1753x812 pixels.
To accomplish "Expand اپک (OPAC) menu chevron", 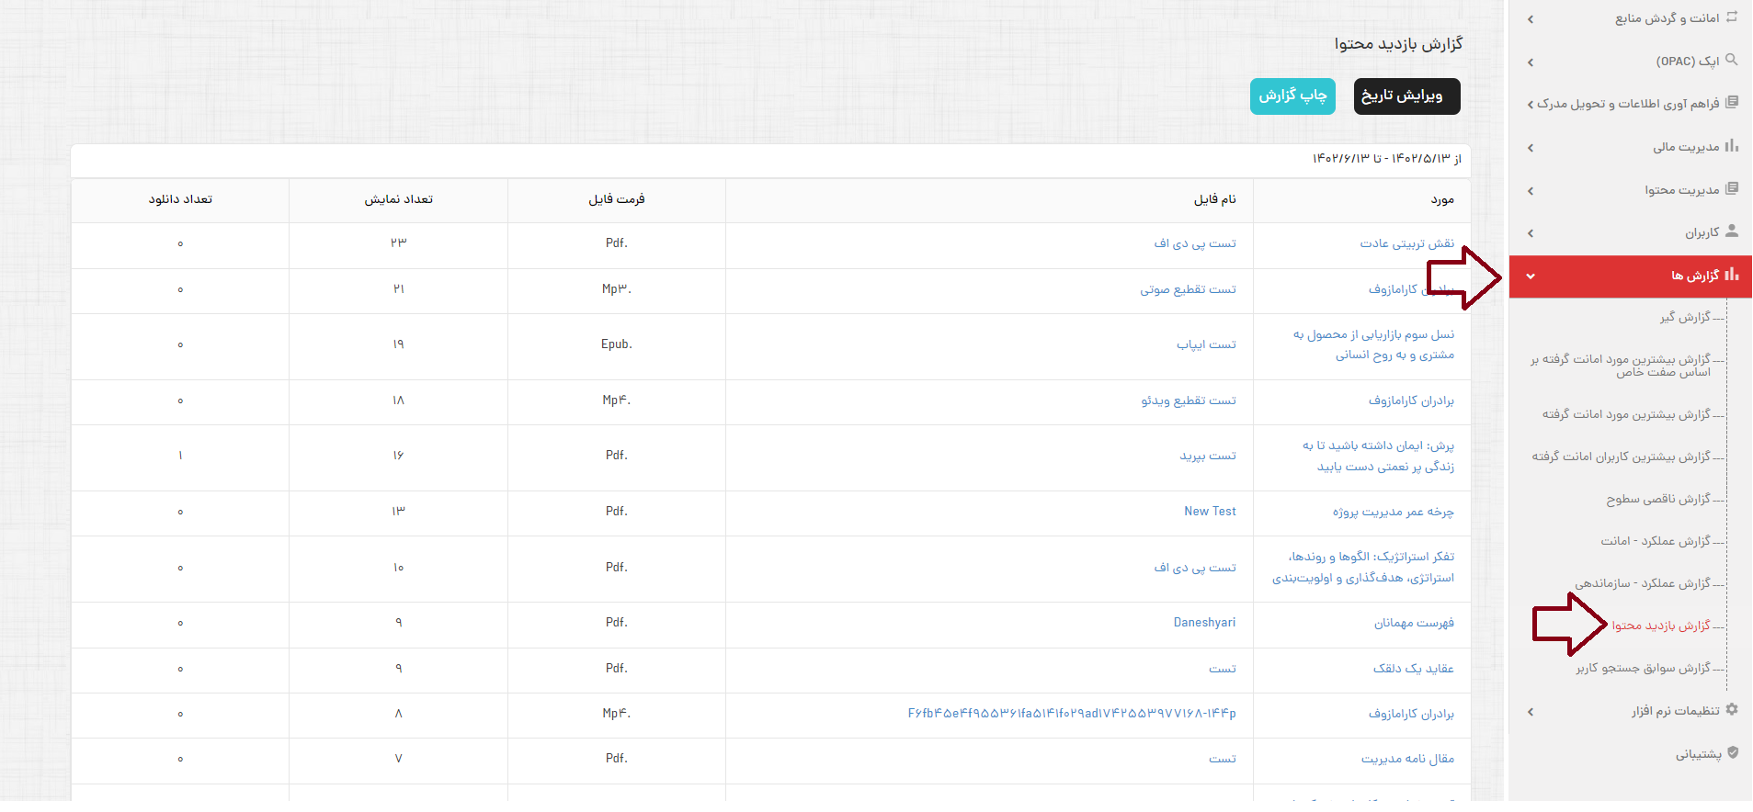I will coord(1531,62).
